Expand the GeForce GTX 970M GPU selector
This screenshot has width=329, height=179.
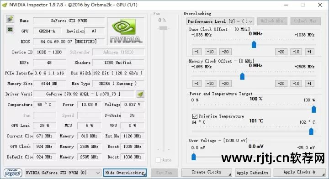coord(63,173)
